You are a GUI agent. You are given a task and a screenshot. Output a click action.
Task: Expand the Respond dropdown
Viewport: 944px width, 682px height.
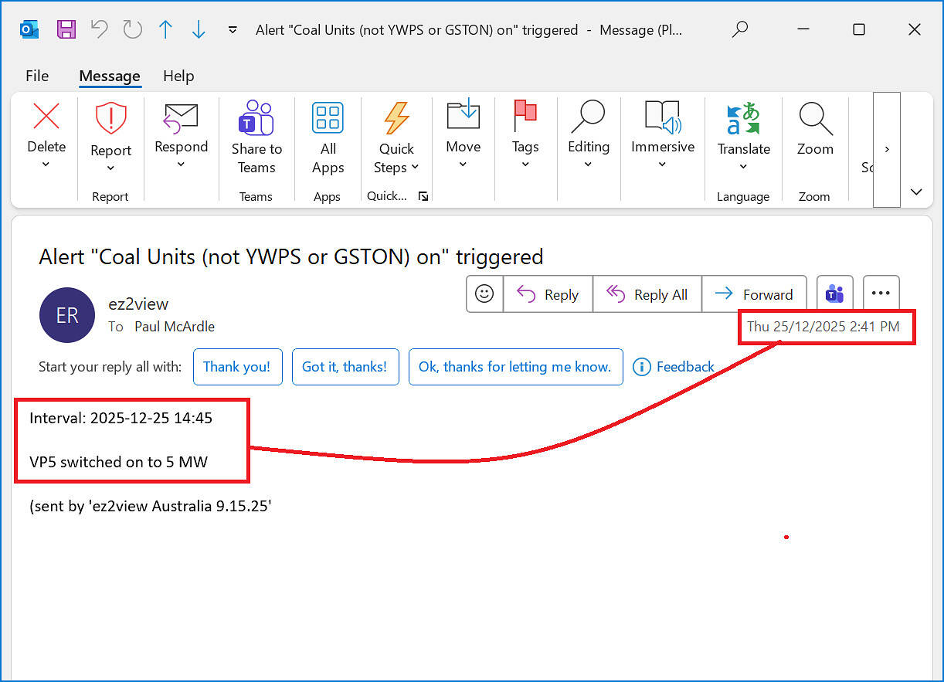(x=182, y=165)
